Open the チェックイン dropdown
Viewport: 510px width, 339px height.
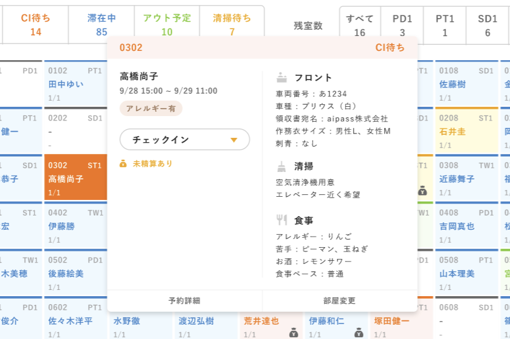click(185, 140)
